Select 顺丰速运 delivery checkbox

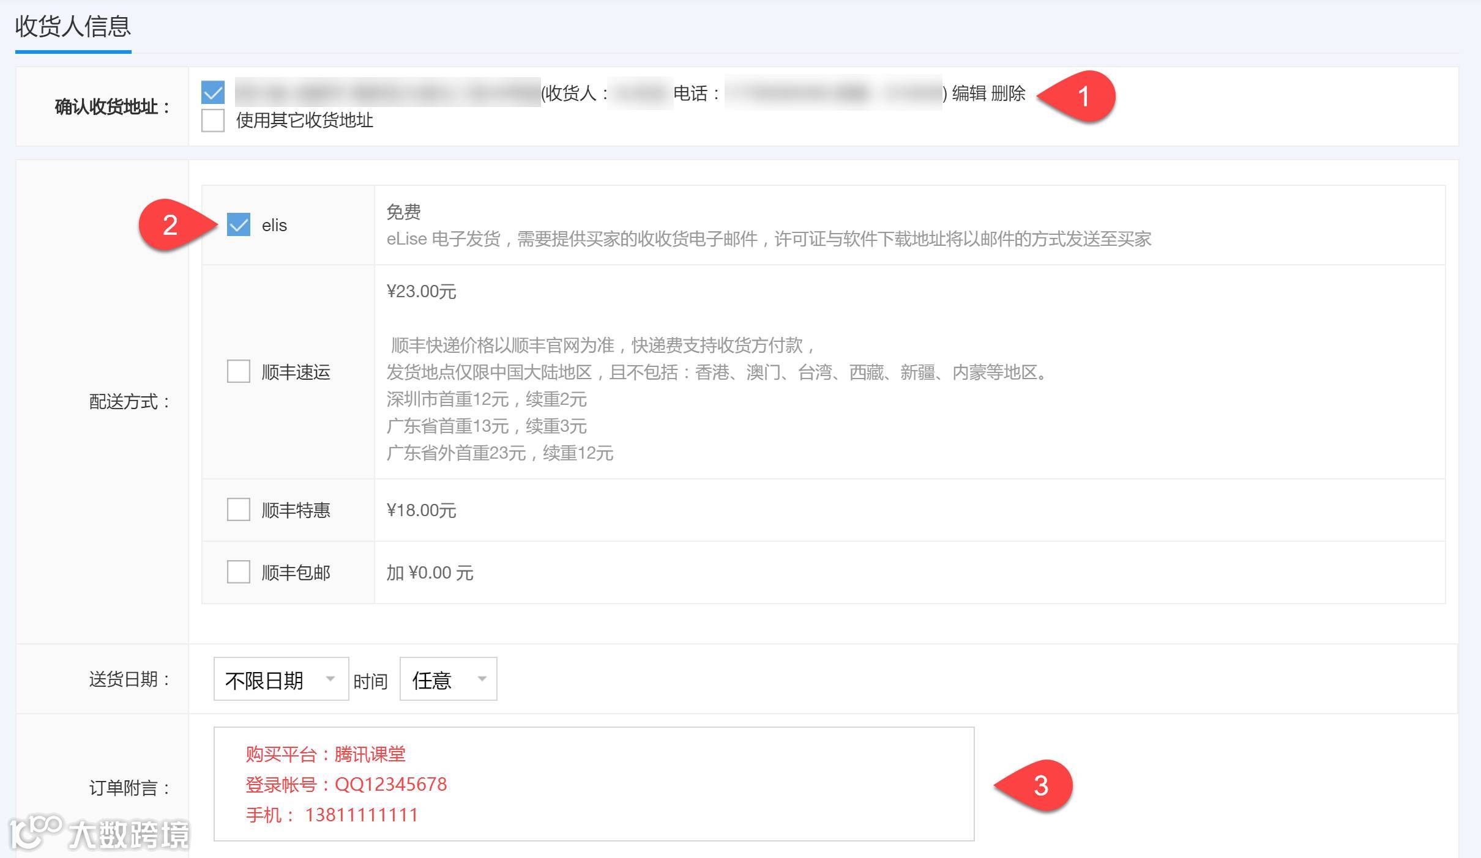[239, 371]
